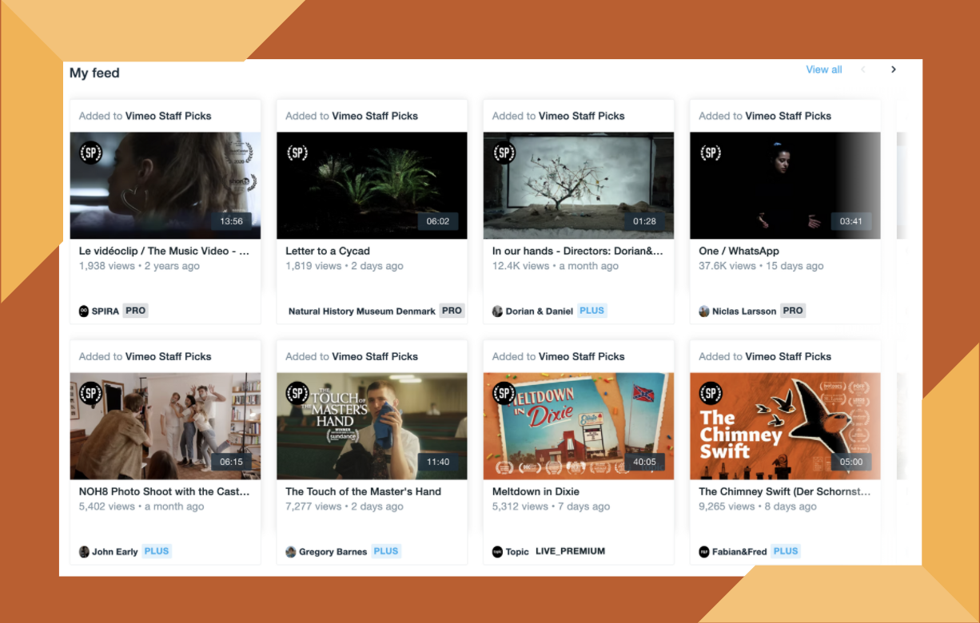Click John Early avatar icon
Image resolution: width=980 pixels, height=623 pixels.
84,551
